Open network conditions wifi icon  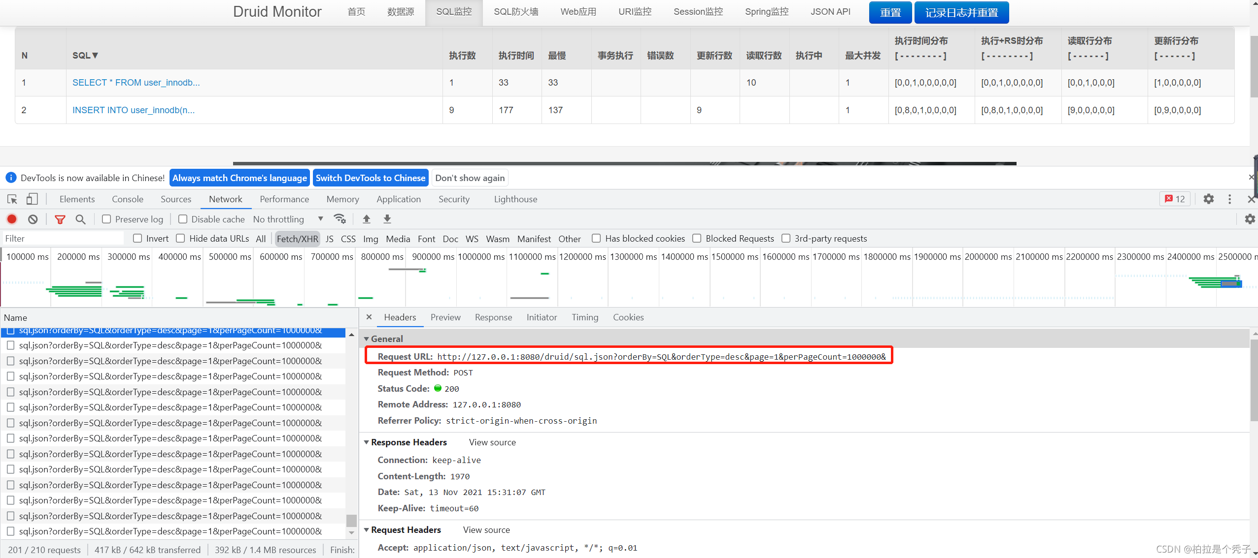[x=340, y=219]
